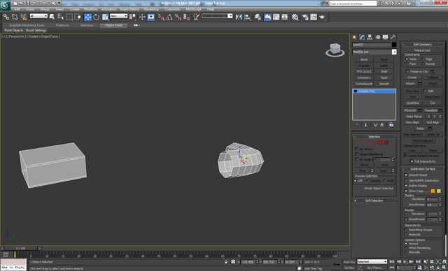Click the Mirror tool icon
Viewport: 448px width, 271px height.
click(239, 17)
